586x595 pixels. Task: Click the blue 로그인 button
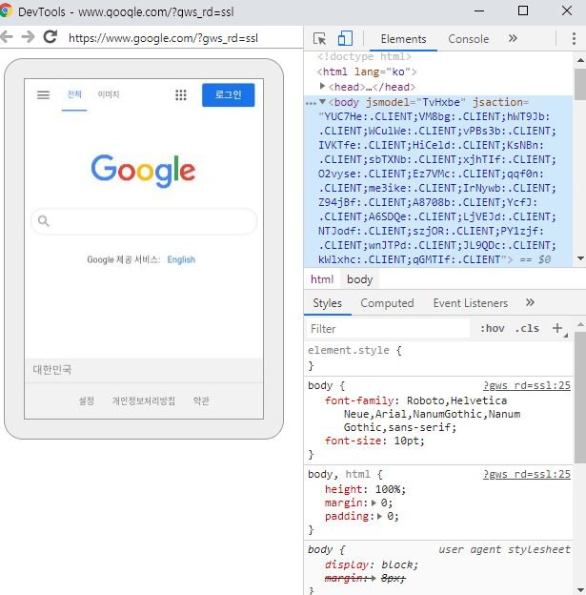(x=229, y=94)
